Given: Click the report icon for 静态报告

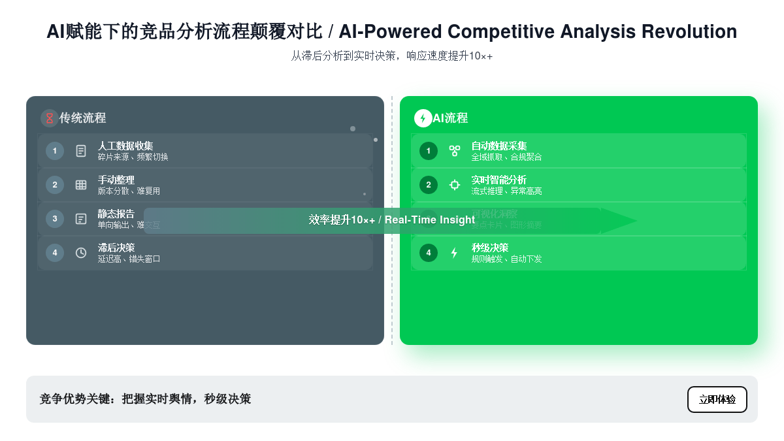Looking at the screenshot, I should (x=81, y=219).
